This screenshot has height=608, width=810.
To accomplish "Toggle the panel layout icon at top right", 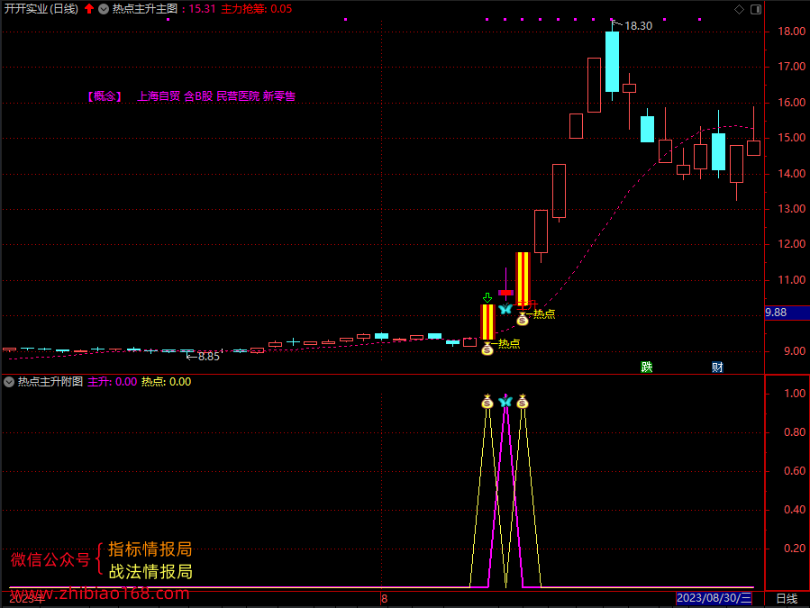I will (x=756, y=9).
